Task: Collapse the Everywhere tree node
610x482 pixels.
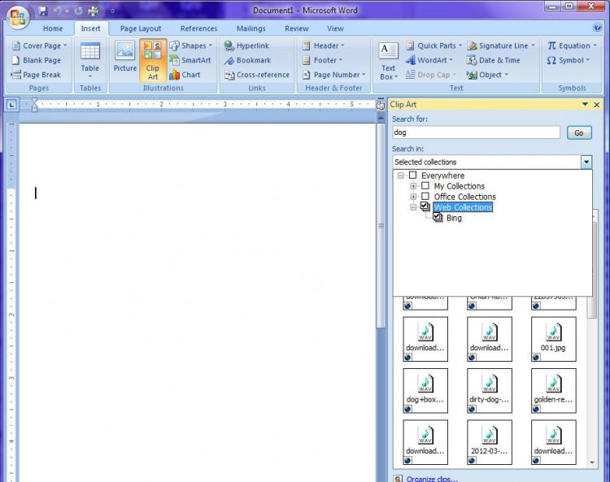Action: pos(401,176)
